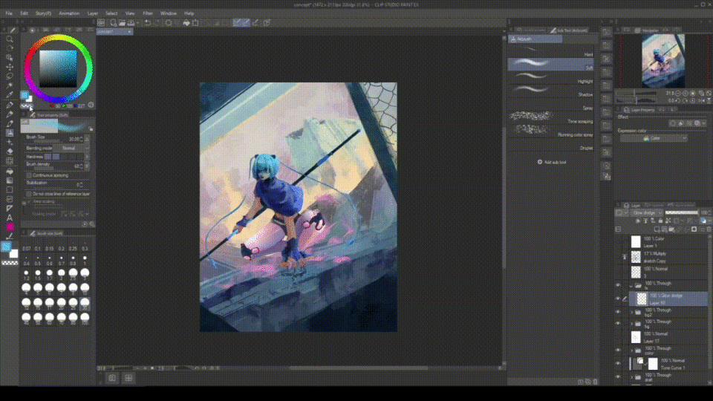713x401 pixels.
Task: Open the Animation menu
Action: click(69, 13)
